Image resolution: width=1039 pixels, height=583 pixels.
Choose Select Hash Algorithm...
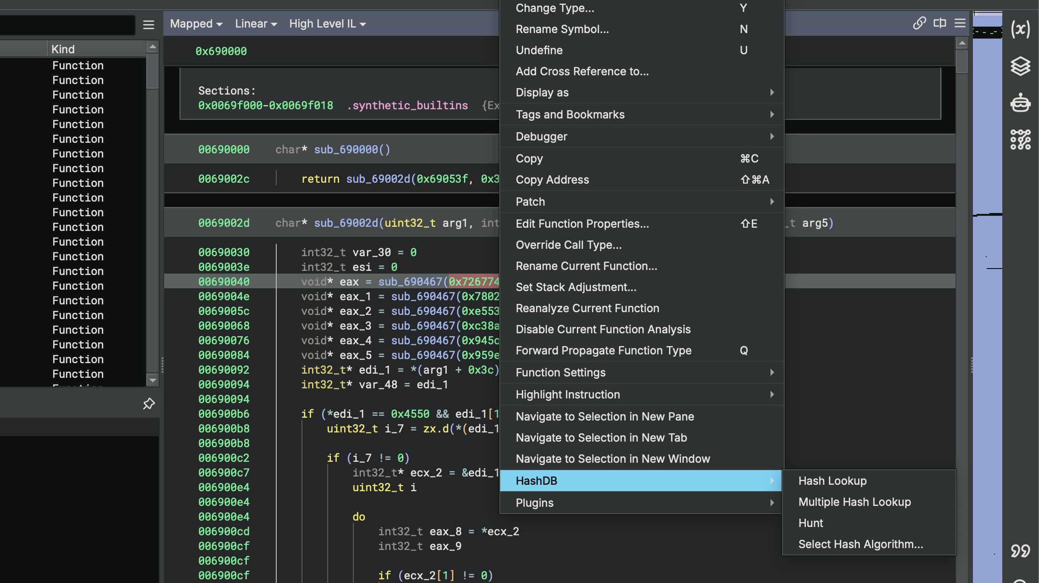pos(869,544)
